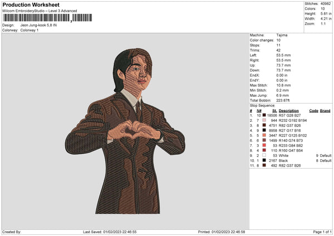This screenshot has height=236, width=334.
Task: Select stitch count 2167 in Black row
Action: (273, 161)
